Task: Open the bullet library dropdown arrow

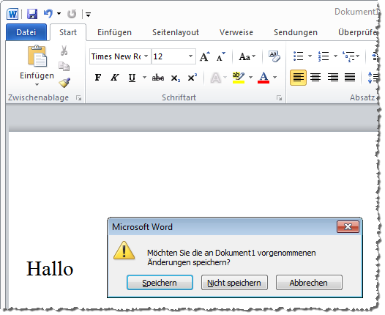Action: coord(310,56)
